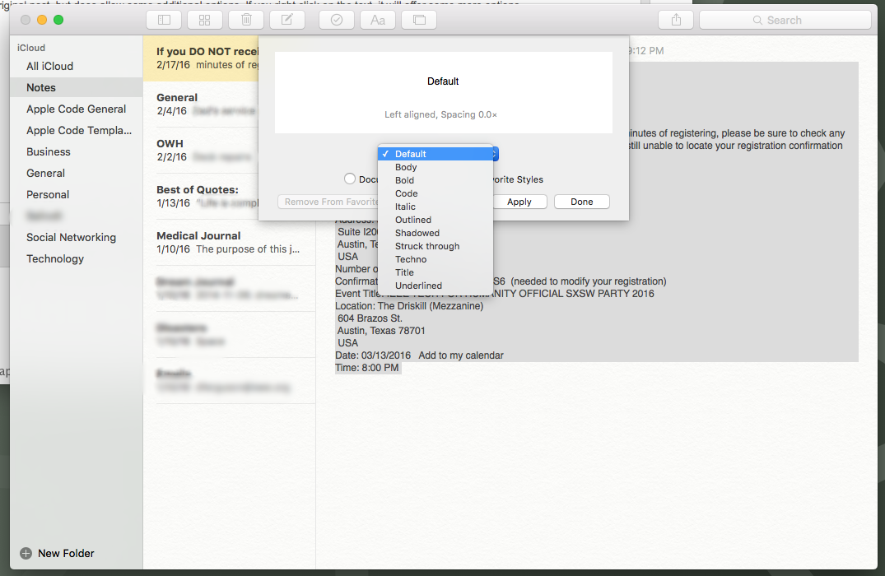Delete note with the trash icon
885x576 pixels.
(x=246, y=20)
